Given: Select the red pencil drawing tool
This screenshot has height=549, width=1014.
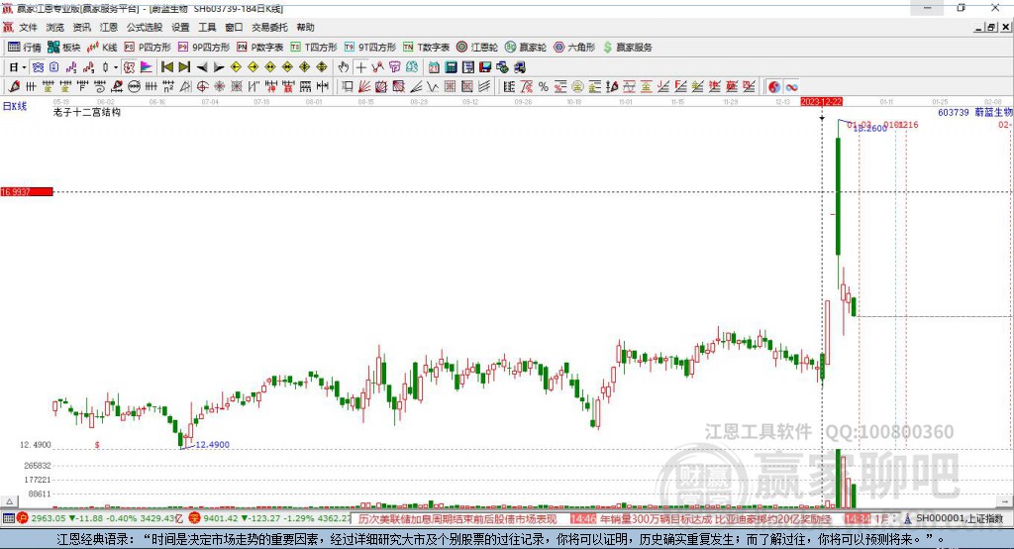Looking at the screenshot, I should point(14,87).
